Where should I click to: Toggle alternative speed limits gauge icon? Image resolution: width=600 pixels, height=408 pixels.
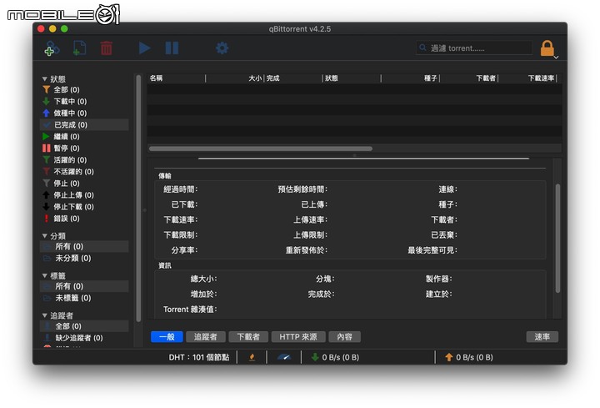(284, 357)
